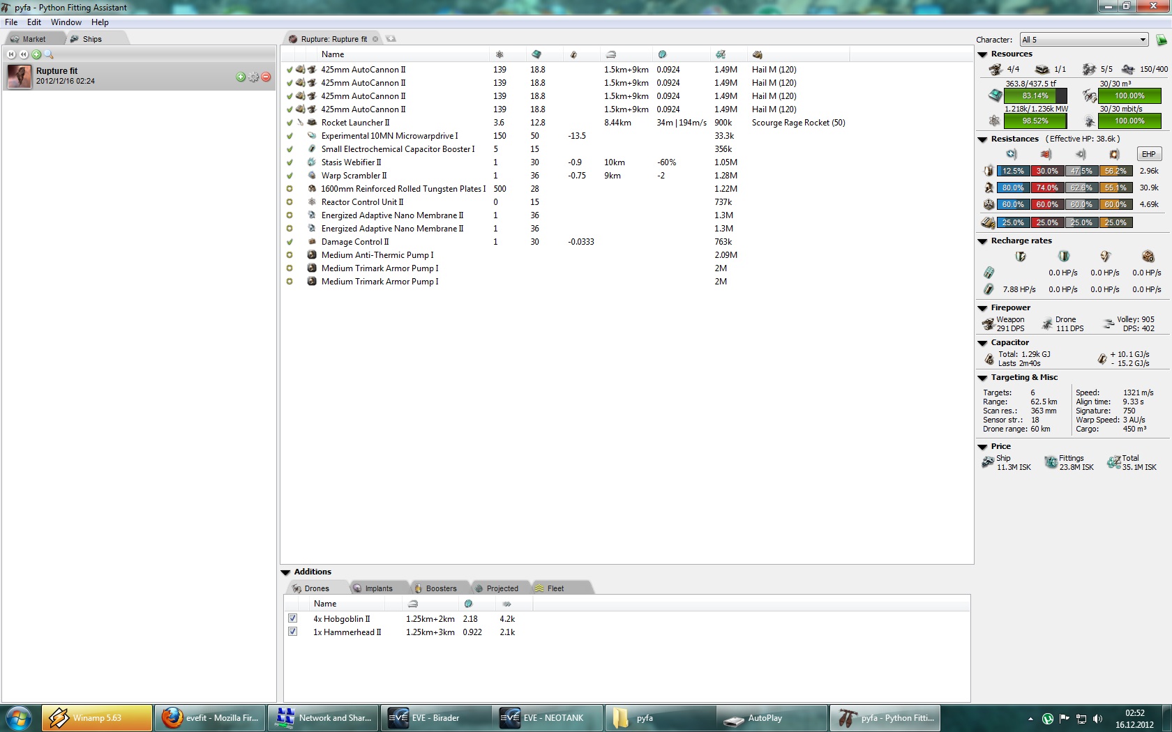The width and height of the screenshot is (1172, 732).
Task: Collapse the Price section
Action: tap(982, 447)
